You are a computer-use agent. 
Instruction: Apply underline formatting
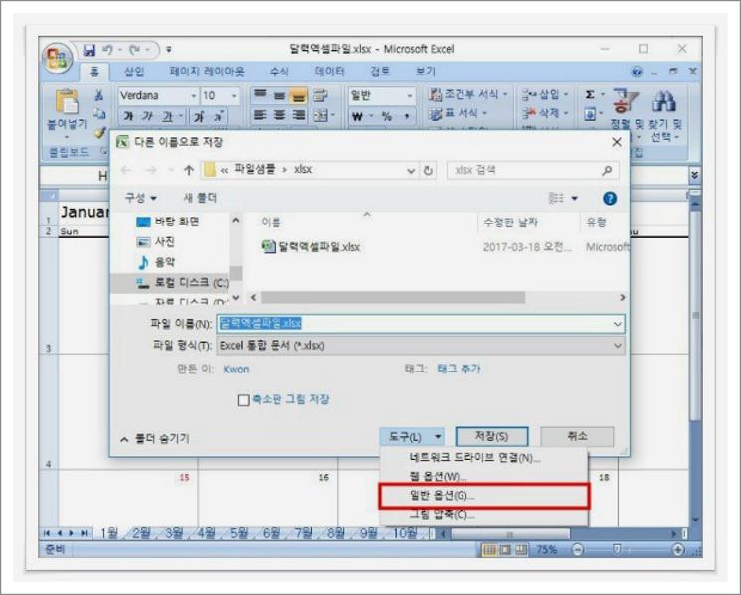[x=167, y=116]
